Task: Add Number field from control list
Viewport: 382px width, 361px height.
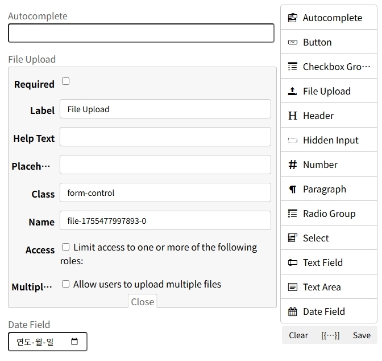Action: [329, 164]
